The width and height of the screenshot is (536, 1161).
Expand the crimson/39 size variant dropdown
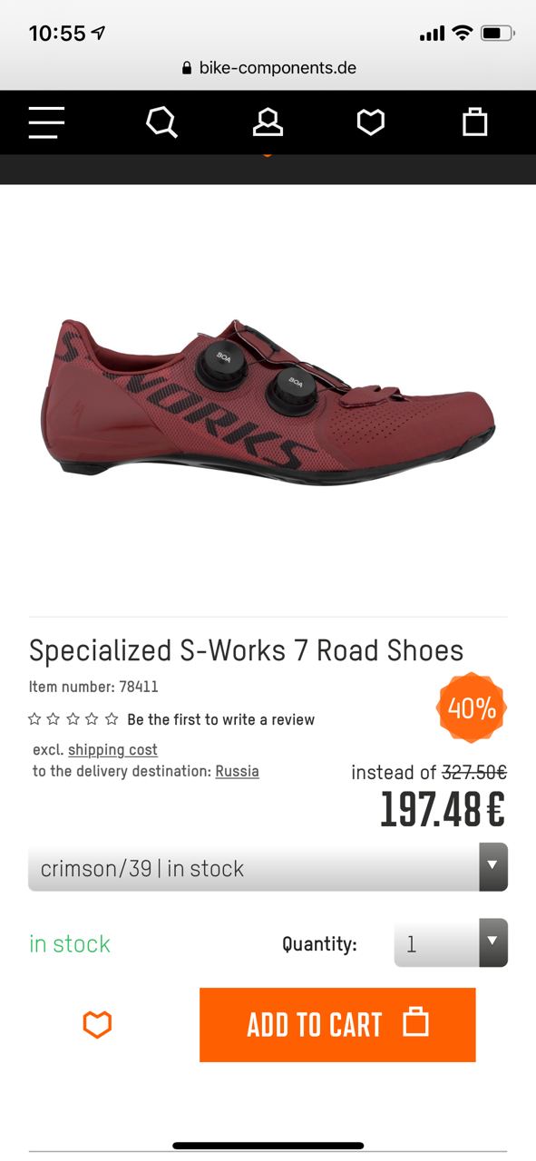[x=268, y=868]
